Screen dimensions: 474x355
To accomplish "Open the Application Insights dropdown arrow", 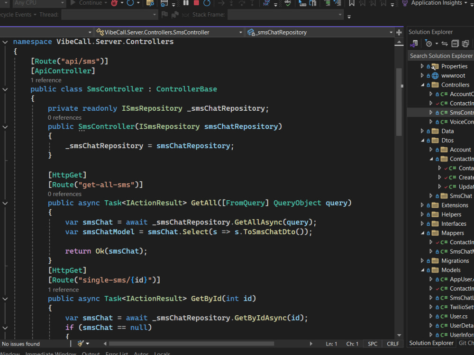I will [465, 3].
